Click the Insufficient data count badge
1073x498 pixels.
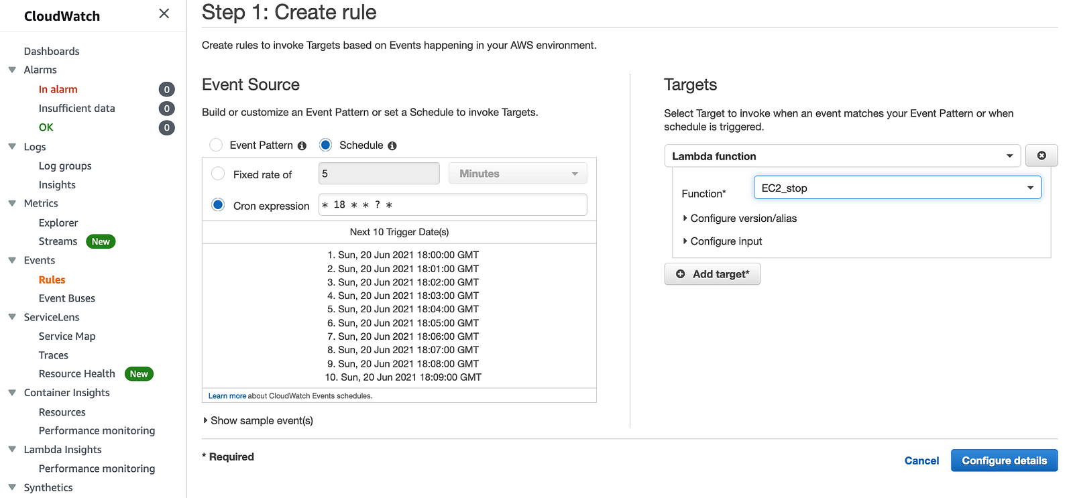(x=167, y=109)
